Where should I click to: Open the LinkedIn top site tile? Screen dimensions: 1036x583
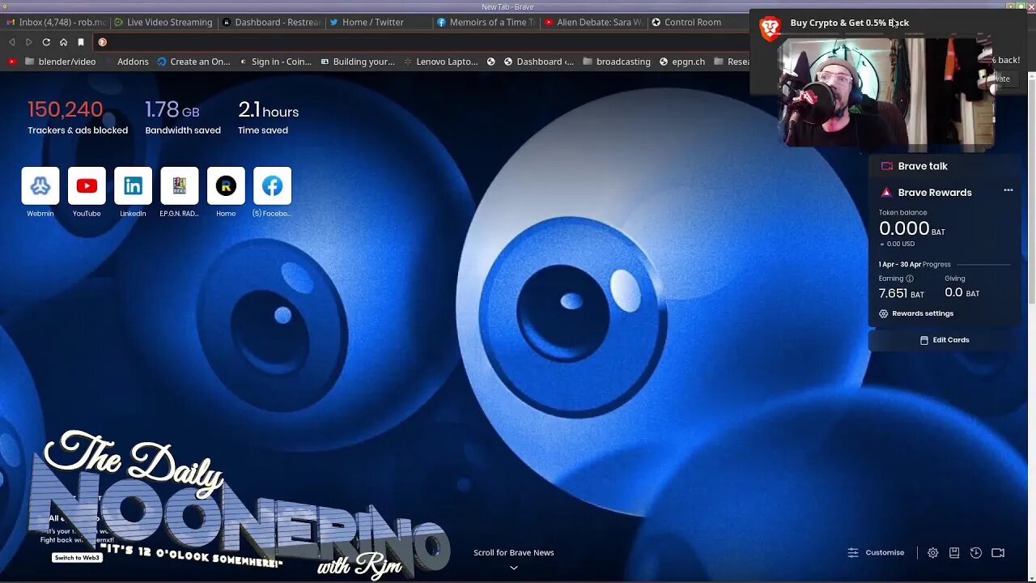pos(133,186)
